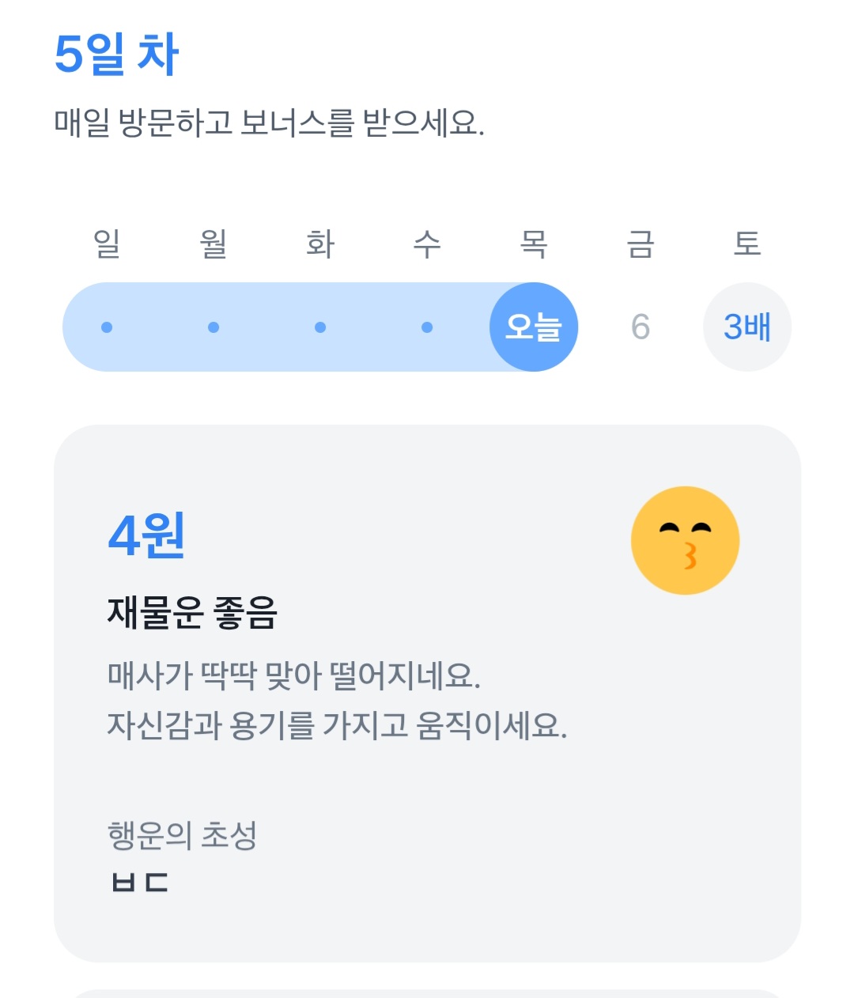Tap the Monday attendance dot
Image resolution: width=854 pixels, height=998 pixels.
click(x=213, y=327)
